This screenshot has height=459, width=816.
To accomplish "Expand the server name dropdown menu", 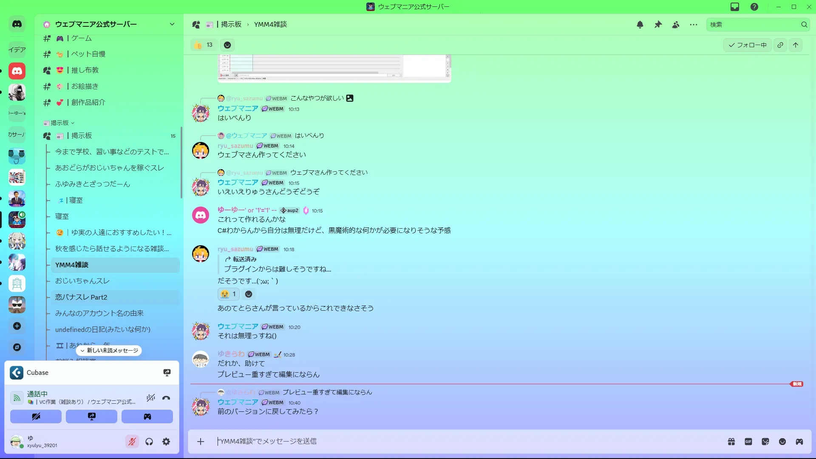I will pyautogui.click(x=172, y=24).
